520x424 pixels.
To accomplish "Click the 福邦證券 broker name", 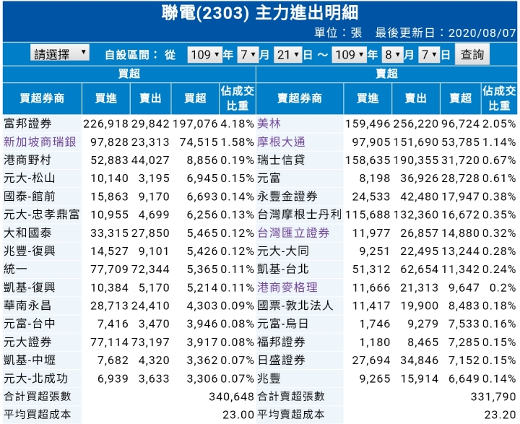I will (281, 342).
